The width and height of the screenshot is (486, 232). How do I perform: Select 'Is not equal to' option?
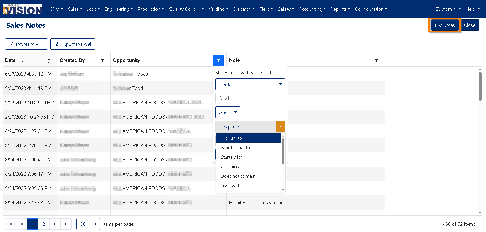coord(248,147)
